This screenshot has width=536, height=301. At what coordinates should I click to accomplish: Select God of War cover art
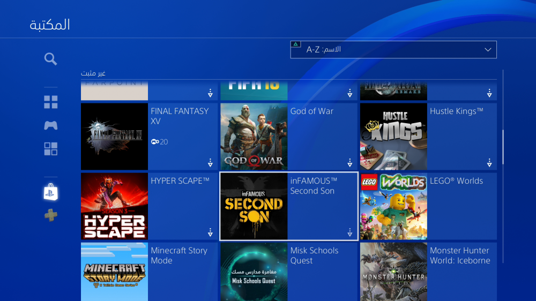tap(254, 137)
